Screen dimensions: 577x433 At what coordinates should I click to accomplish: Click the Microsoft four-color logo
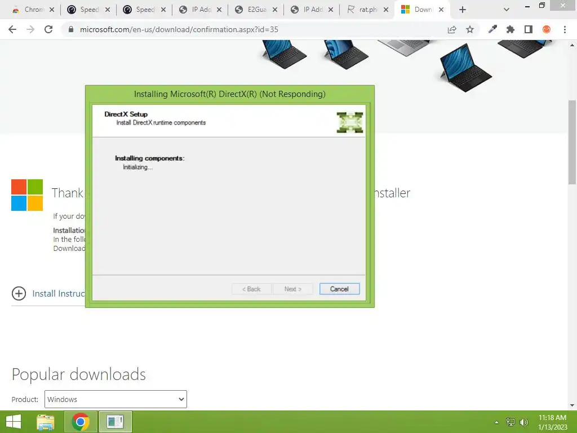27,195
